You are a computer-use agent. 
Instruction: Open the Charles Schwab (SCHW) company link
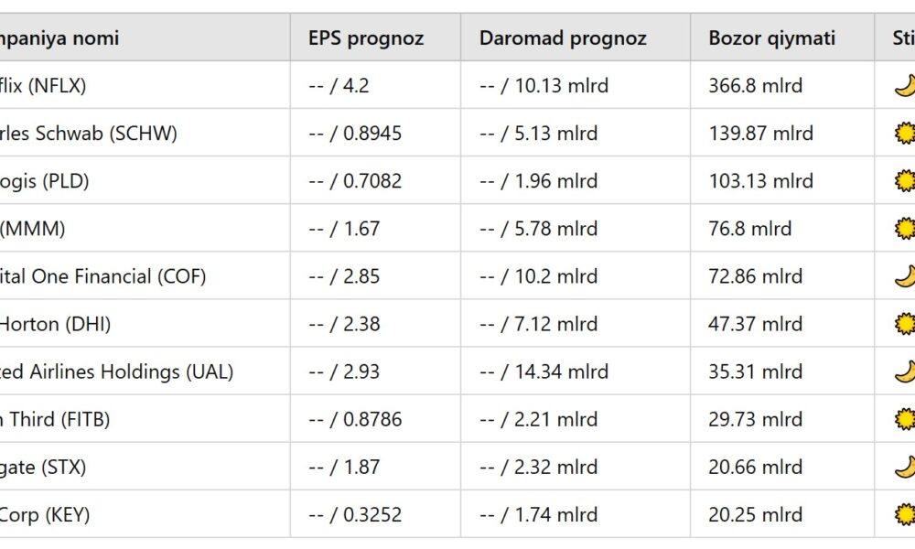89,134
